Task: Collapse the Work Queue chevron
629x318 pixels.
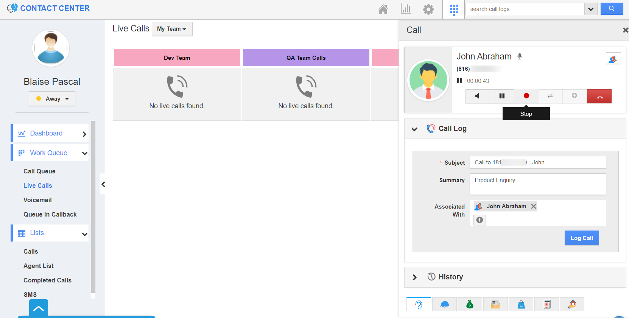Action: [x=84, y=153]
